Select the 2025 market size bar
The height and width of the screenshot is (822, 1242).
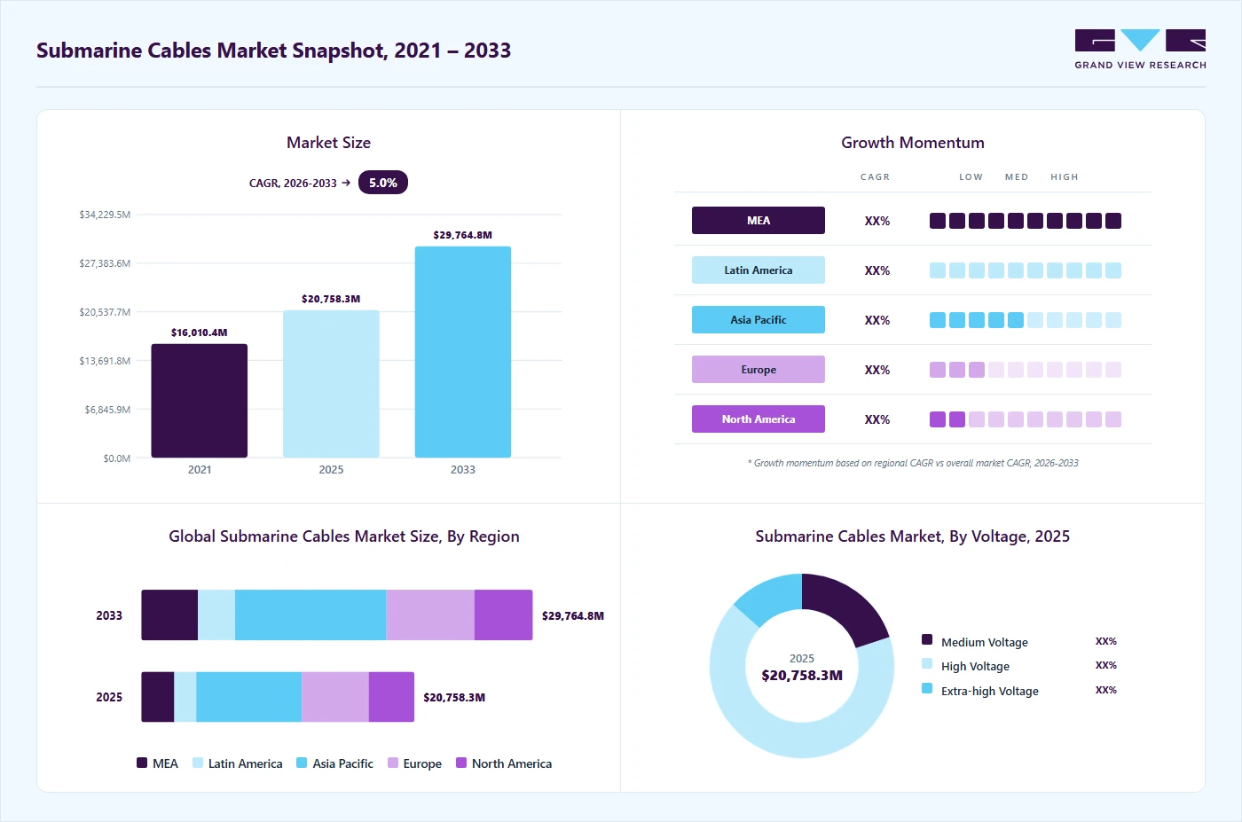pyautogui.click(x=331, y=384)
